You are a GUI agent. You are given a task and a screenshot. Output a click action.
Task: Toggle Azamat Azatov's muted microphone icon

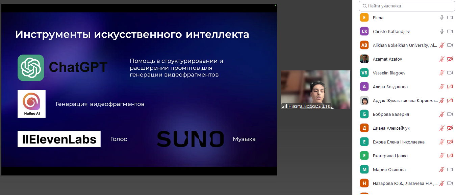441,59
